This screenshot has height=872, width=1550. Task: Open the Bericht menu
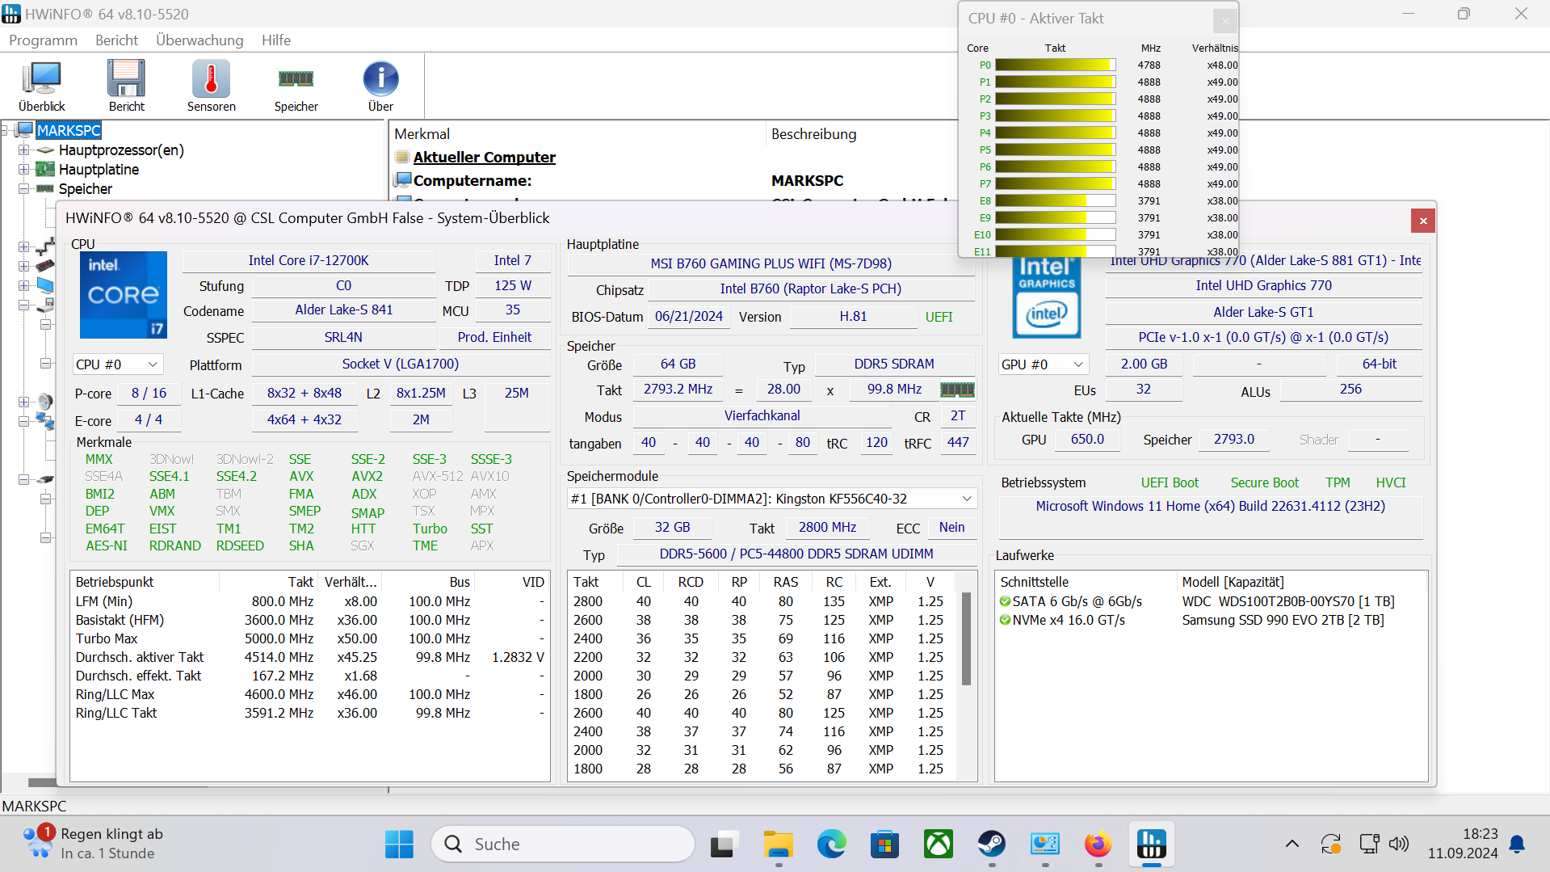click(x=116, y=40)
